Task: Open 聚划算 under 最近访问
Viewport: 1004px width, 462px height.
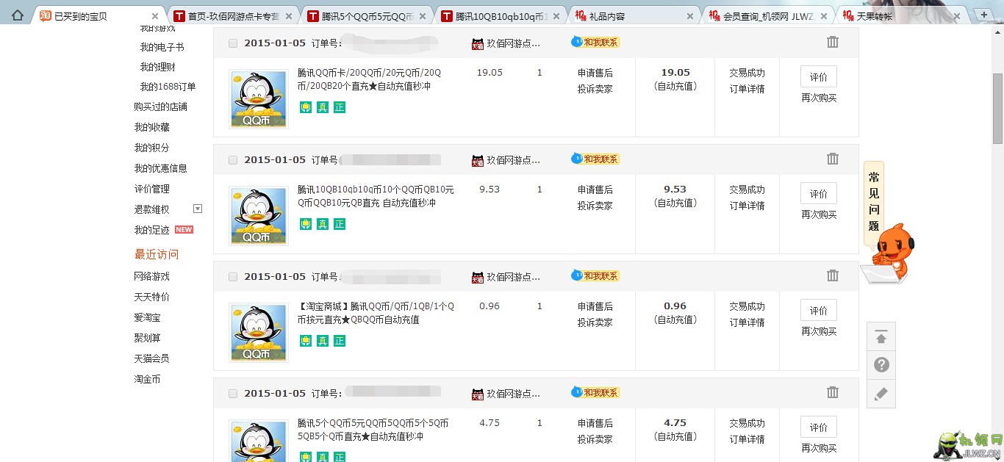Action: (x=147, y=338)
